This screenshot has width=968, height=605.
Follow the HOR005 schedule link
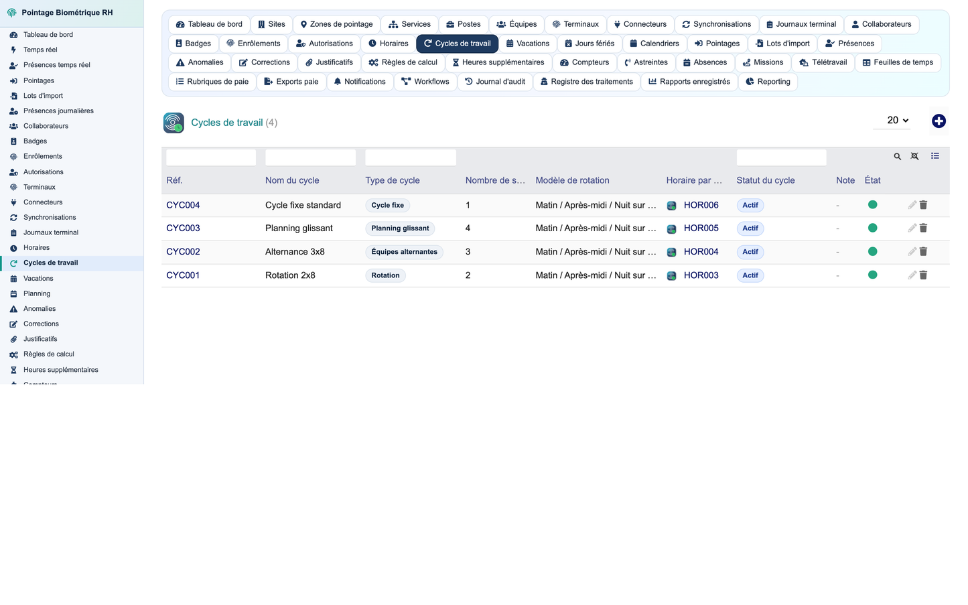(x=701, y=228)
